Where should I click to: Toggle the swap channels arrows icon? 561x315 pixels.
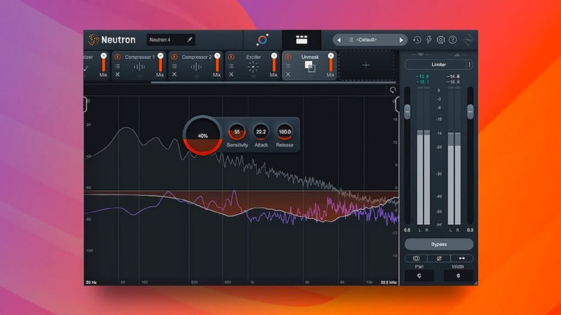[x=462, y=258]
